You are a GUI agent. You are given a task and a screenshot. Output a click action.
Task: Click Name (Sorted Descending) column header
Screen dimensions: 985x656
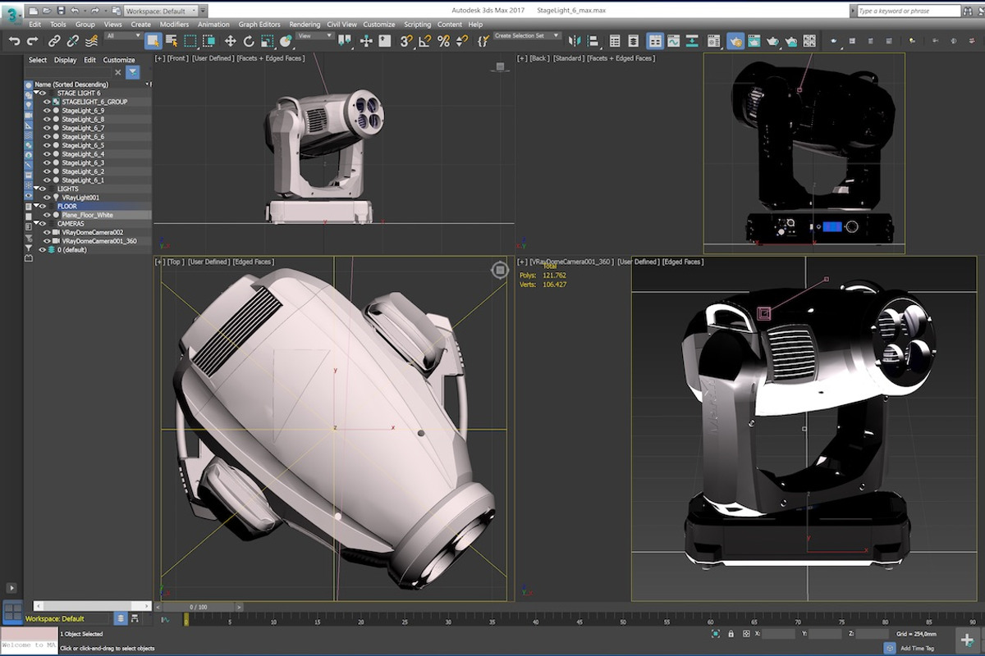(71, 84)
